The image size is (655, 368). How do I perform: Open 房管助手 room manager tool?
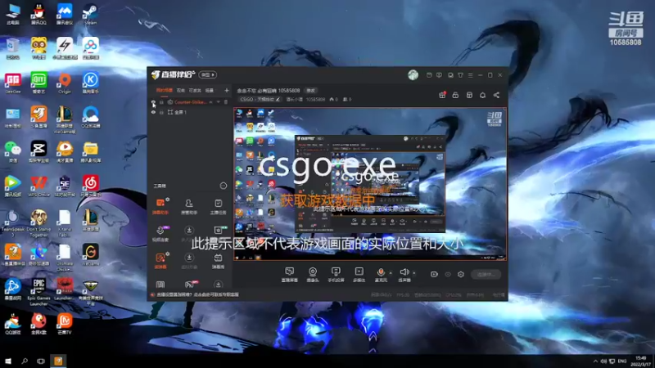(189, 207)
